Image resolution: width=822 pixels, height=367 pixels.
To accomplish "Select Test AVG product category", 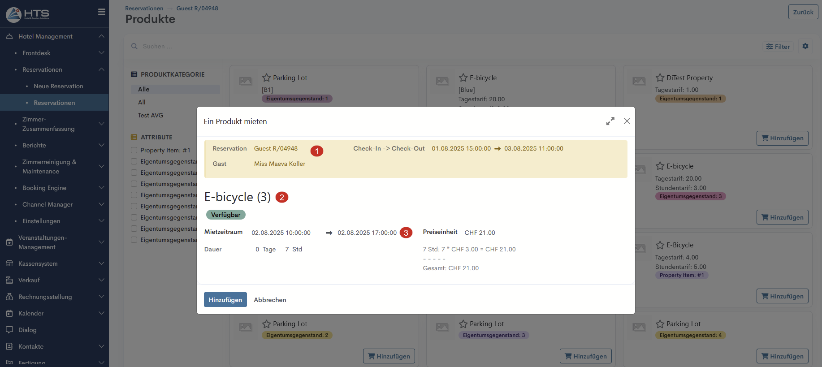I will (151, 115).
